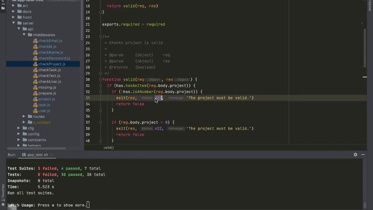Click the constants folder icon

24,140
